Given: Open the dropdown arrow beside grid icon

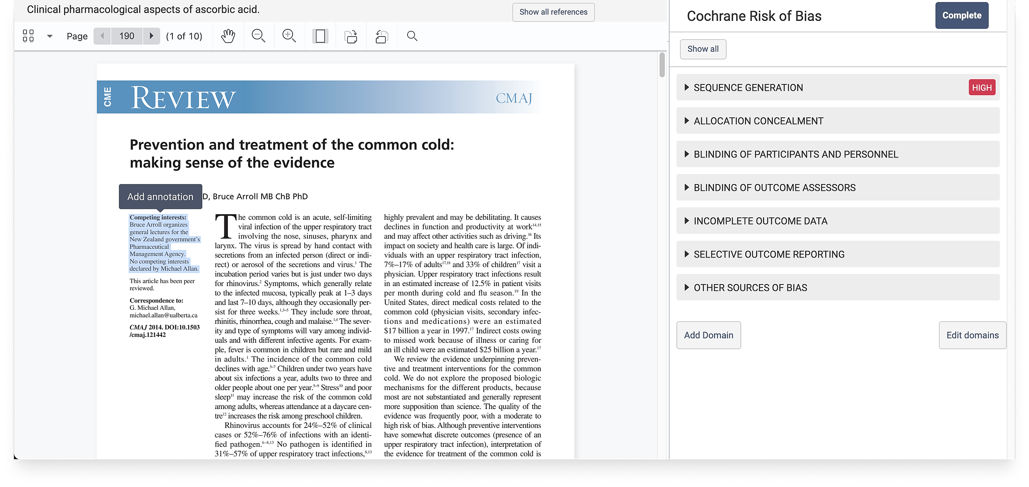Looking at the screenshot, I should click(x=50, y=36).
